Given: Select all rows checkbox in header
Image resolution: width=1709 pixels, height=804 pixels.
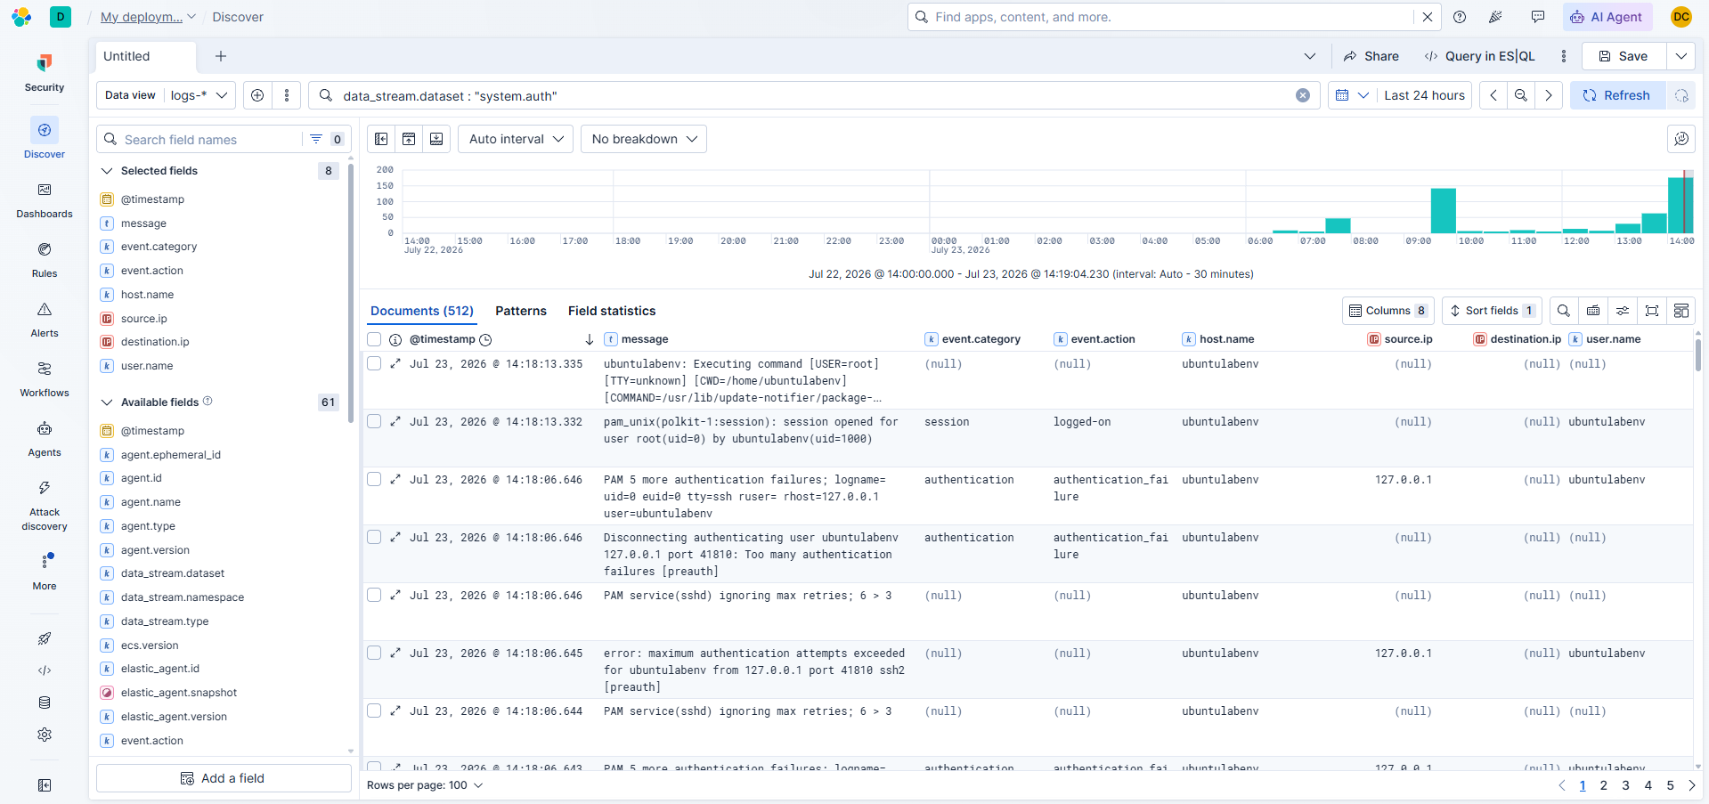Looking at the screenshot, I should pos(374,339).
